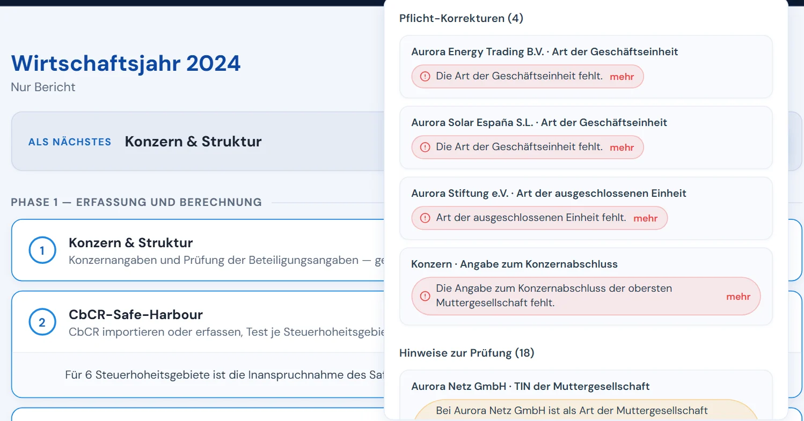Select the step 1 circle for Konzern & Struktur
Viewport: 804px width, 421px height.
(42, 250)
